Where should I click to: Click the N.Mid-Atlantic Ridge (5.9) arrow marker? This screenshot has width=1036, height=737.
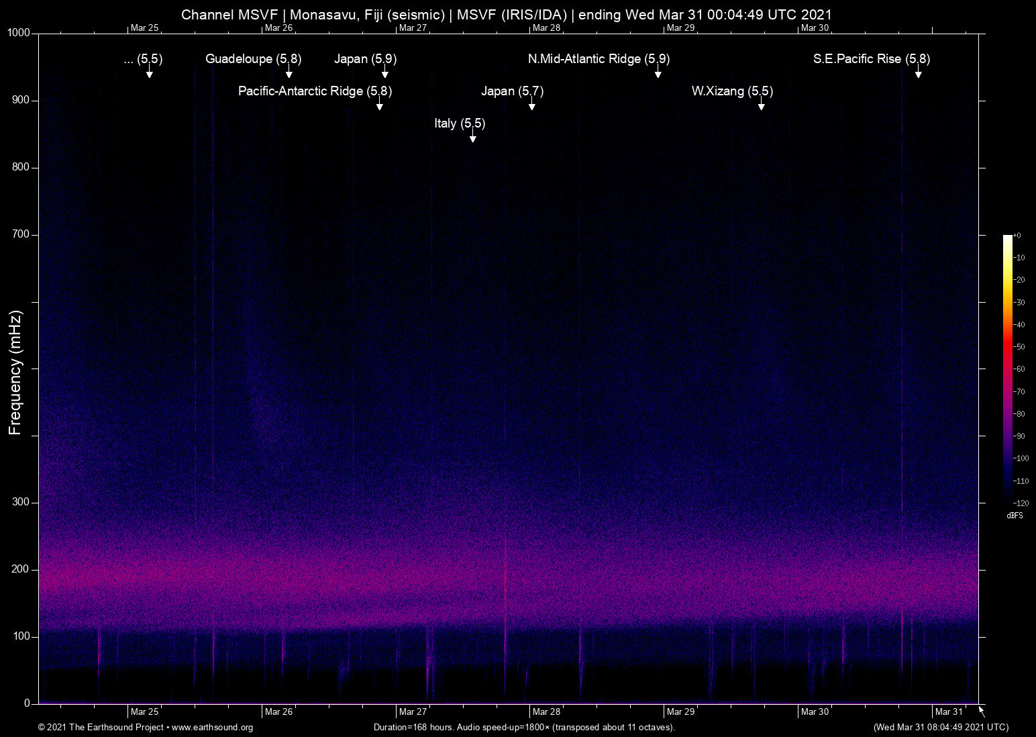[x=658, y=72]
